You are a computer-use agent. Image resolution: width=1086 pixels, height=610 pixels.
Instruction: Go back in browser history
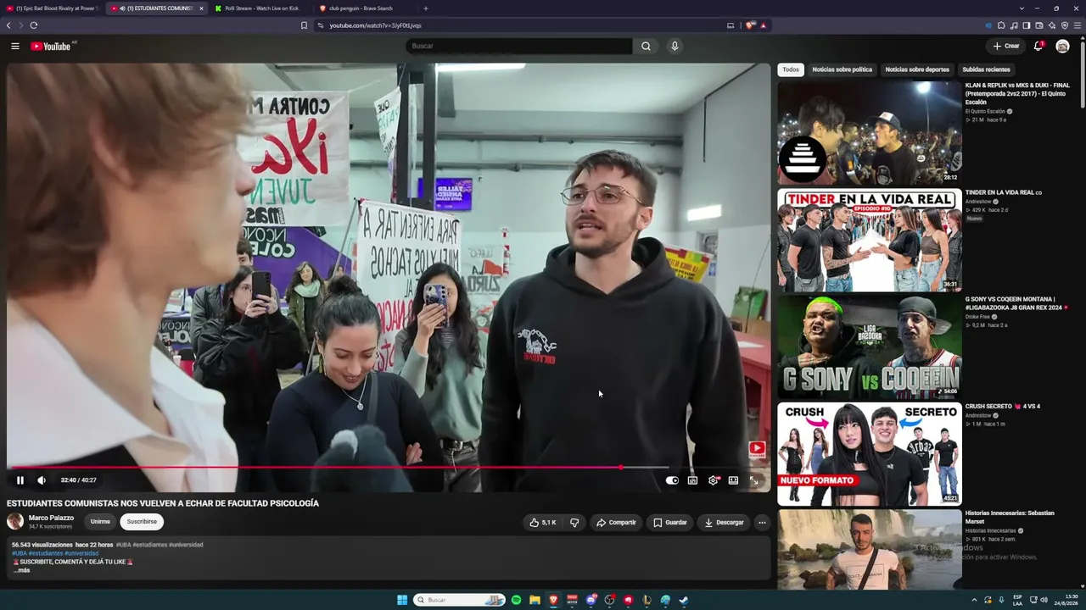point(8,25)
